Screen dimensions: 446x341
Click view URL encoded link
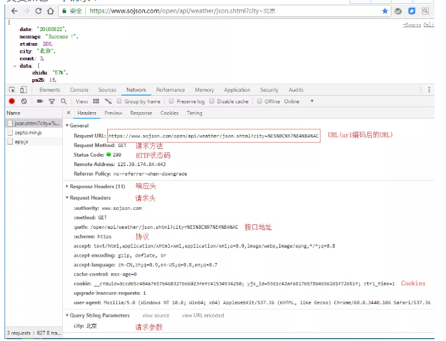coord(203,316)
